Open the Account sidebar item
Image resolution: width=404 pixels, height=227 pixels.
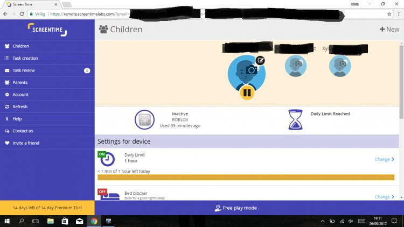click(47, 95)
